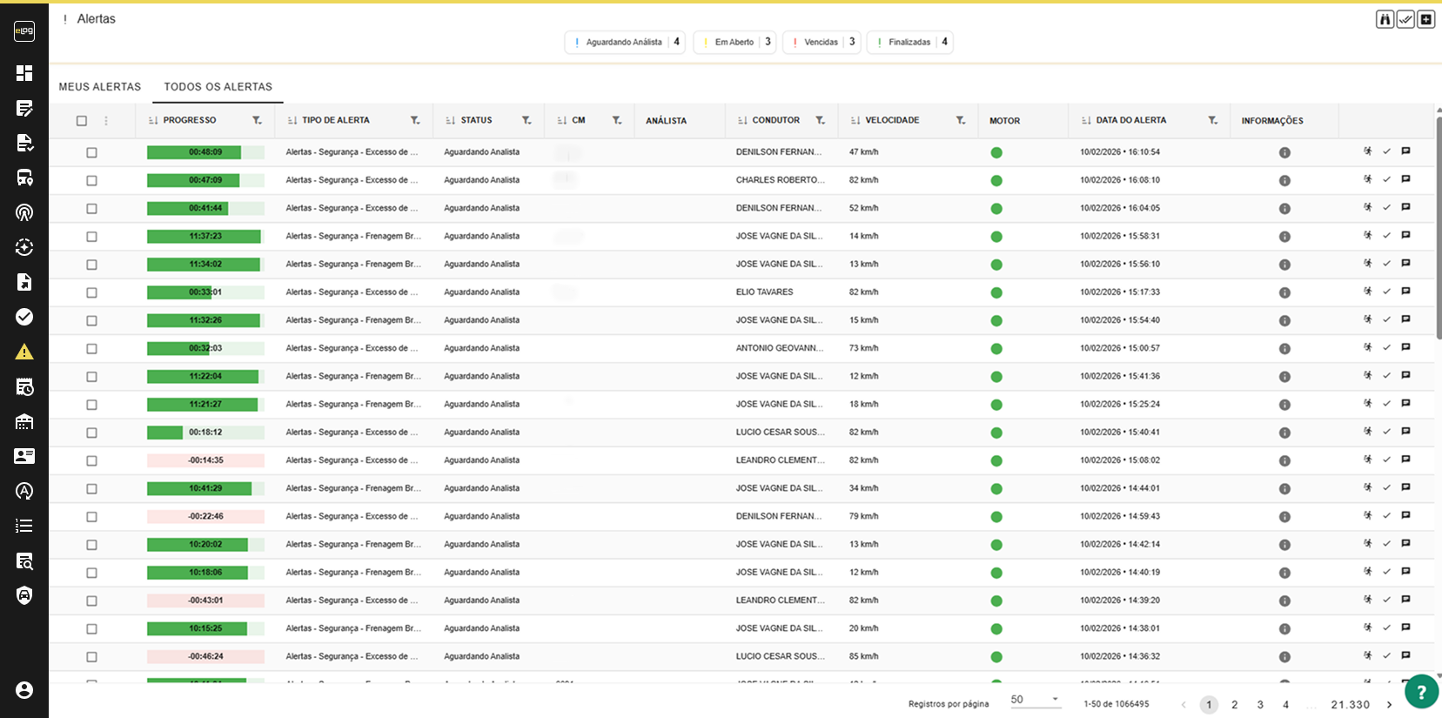
Task: Click the green help question mark button
Action: pos(1421,692)
